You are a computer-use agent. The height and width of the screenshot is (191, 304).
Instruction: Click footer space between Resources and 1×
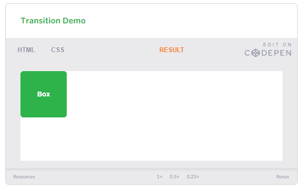pos(96,177)
